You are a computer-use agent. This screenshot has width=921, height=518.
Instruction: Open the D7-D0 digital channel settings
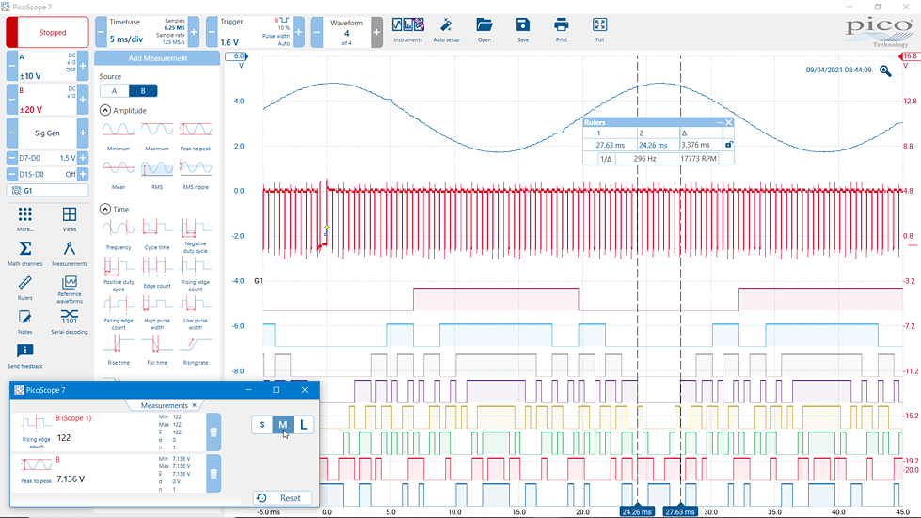pos(48,158)
